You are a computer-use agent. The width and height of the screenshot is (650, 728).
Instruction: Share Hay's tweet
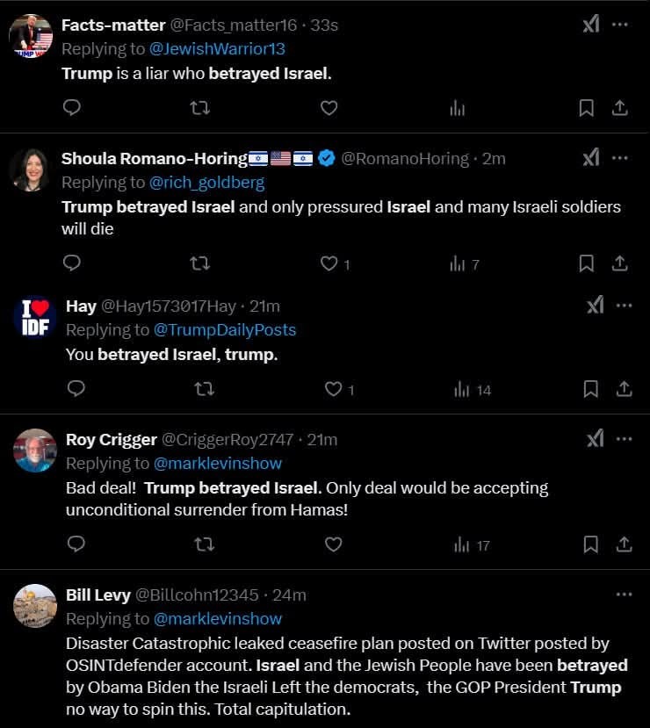click(x=624, y=388)
